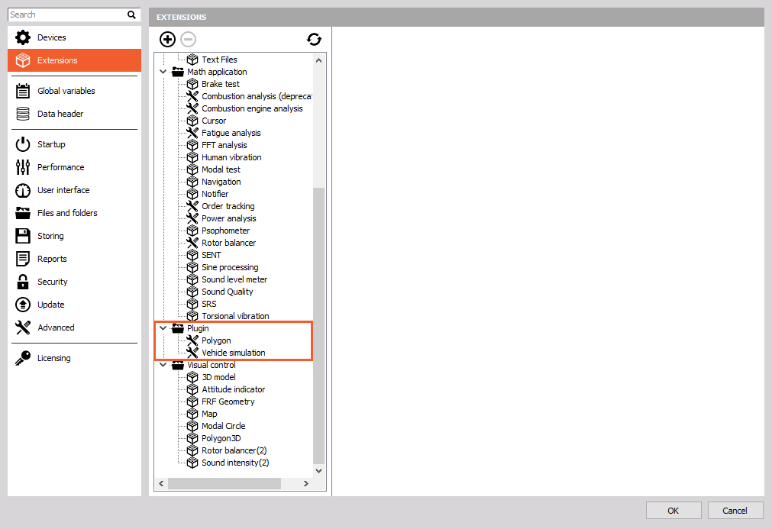The width and height of the screenshot is (772, 529).
Task: Click the Map cube icon
Action: [192, 414]
